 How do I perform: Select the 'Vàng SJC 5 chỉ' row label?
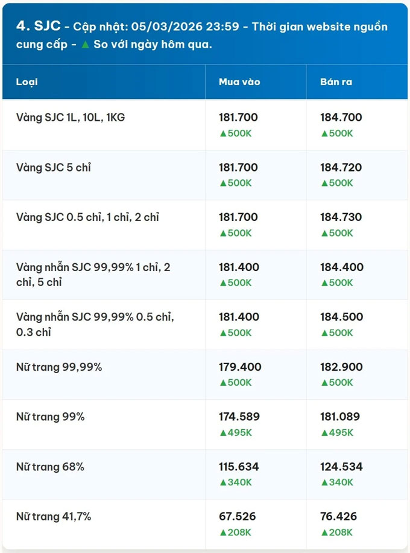coord(54,167)
